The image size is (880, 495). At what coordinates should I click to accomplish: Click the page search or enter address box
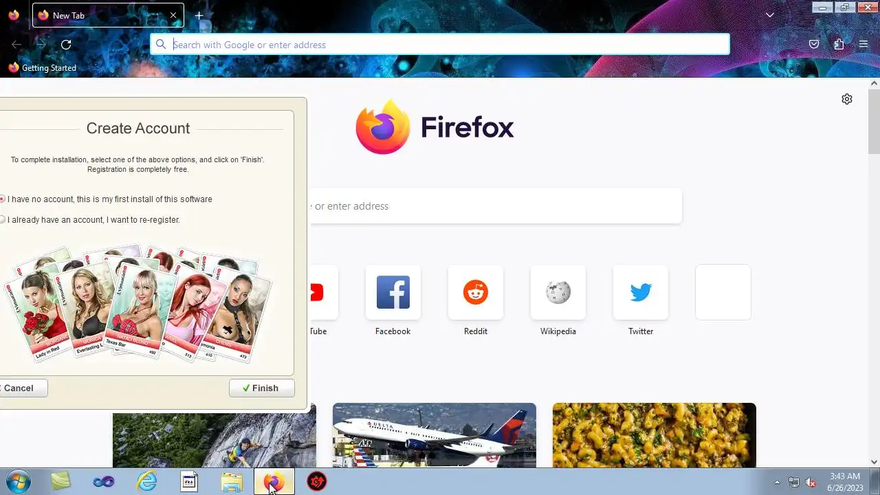click(496, 206)
